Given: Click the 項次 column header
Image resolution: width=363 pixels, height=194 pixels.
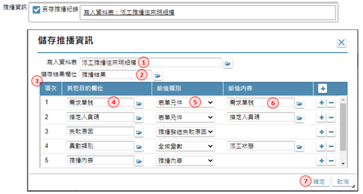Looking at the screenshot, I should pyautogui.click(x=51, y=88).
